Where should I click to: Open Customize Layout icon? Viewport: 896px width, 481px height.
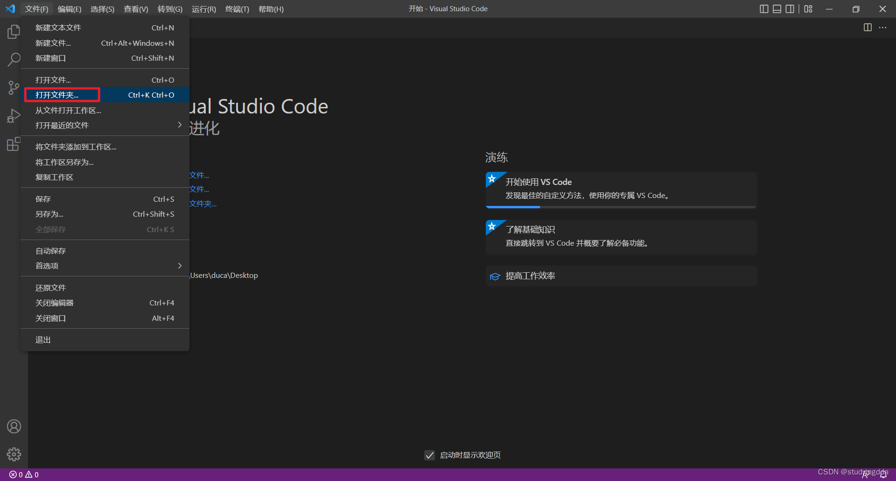(808, 9)
